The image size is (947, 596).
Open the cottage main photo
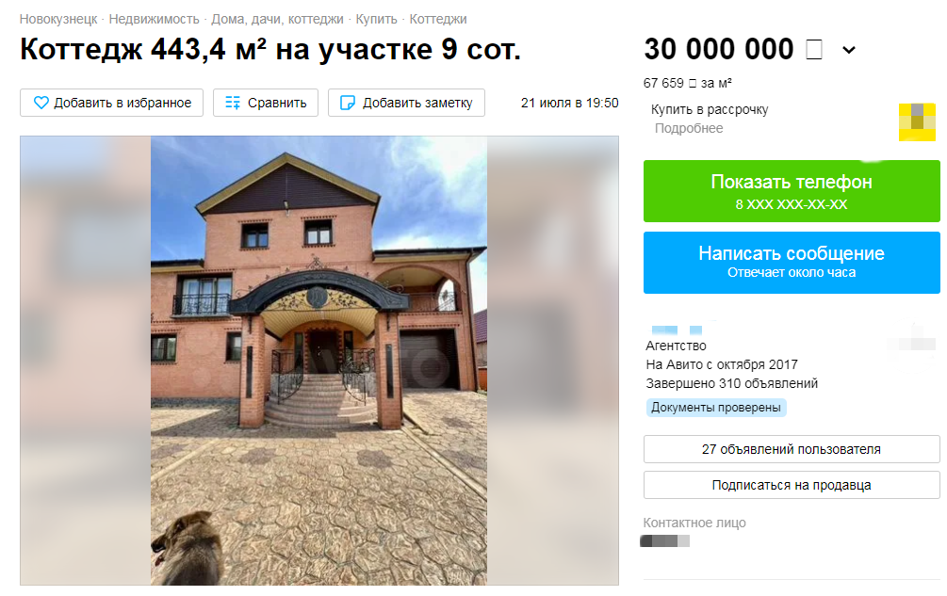click(x=318, y=361)
